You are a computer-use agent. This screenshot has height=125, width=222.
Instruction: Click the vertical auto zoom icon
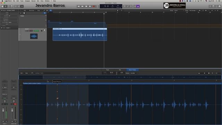point(203,10)
